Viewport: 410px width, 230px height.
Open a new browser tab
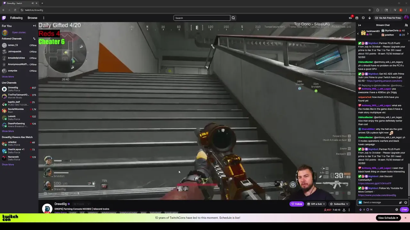pos(42,3)
